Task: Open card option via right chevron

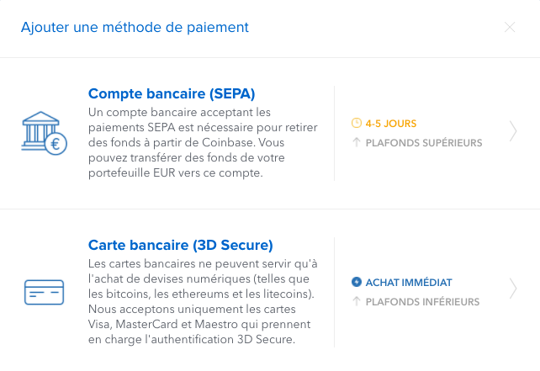Action: tap(513, 289)
